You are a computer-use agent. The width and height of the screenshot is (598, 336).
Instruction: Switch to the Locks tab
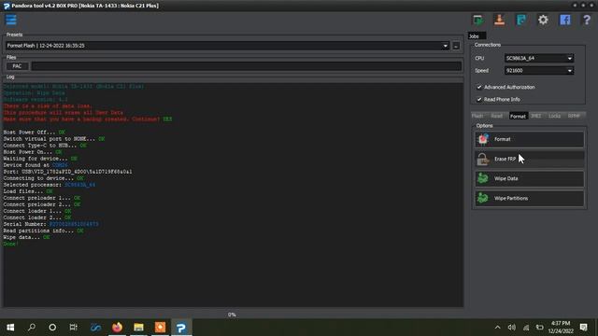click(554, 116)
